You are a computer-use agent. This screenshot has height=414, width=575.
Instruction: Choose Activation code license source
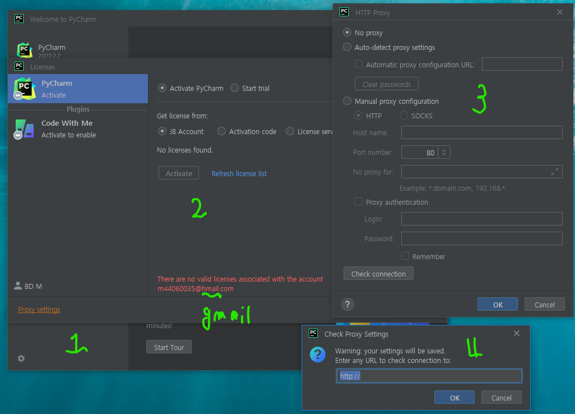[x=221, y=131]
